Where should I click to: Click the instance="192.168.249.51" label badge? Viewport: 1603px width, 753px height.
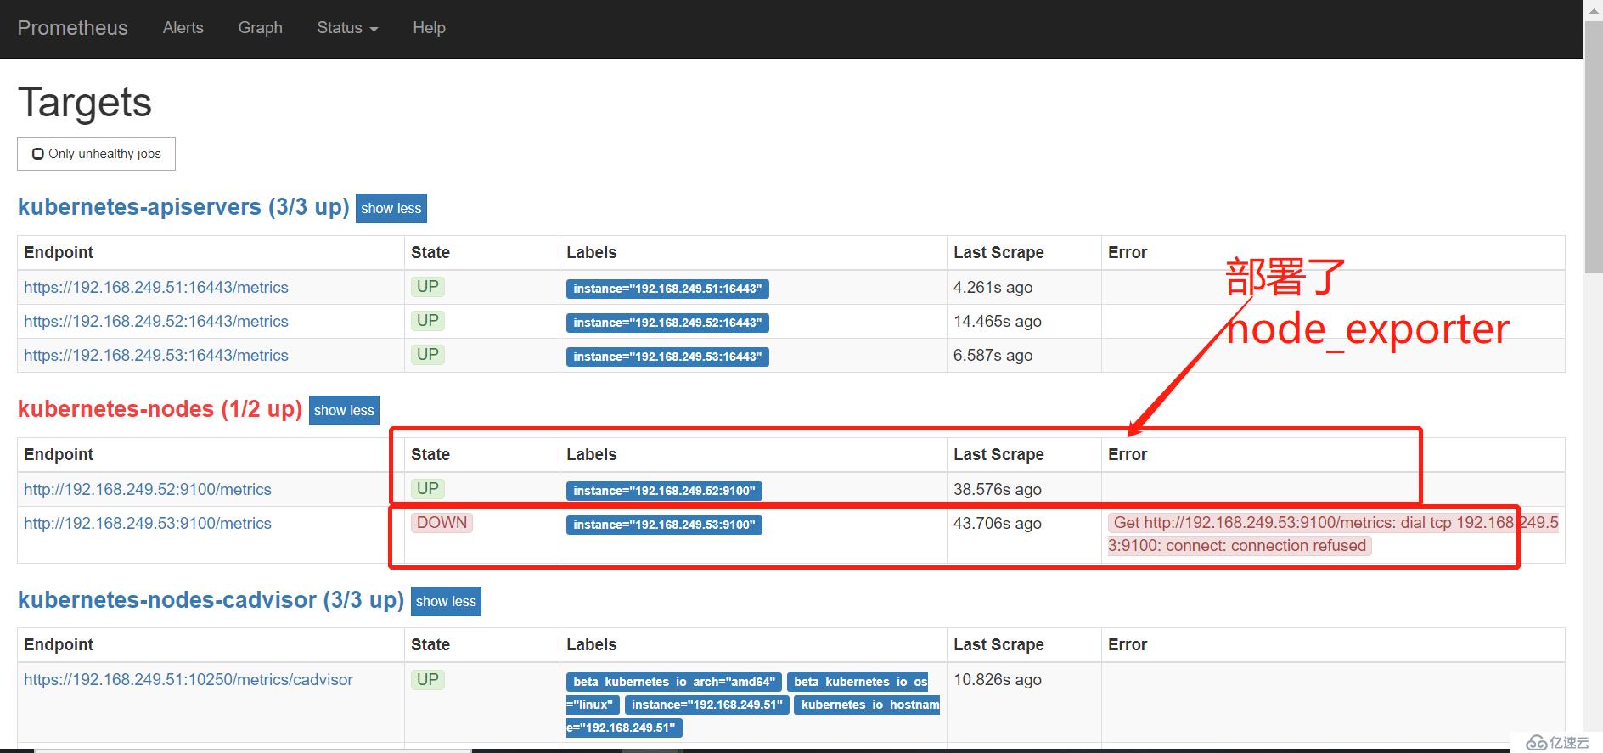[x=707, y=705]
